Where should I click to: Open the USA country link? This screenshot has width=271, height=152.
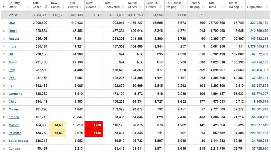[12, 23]
